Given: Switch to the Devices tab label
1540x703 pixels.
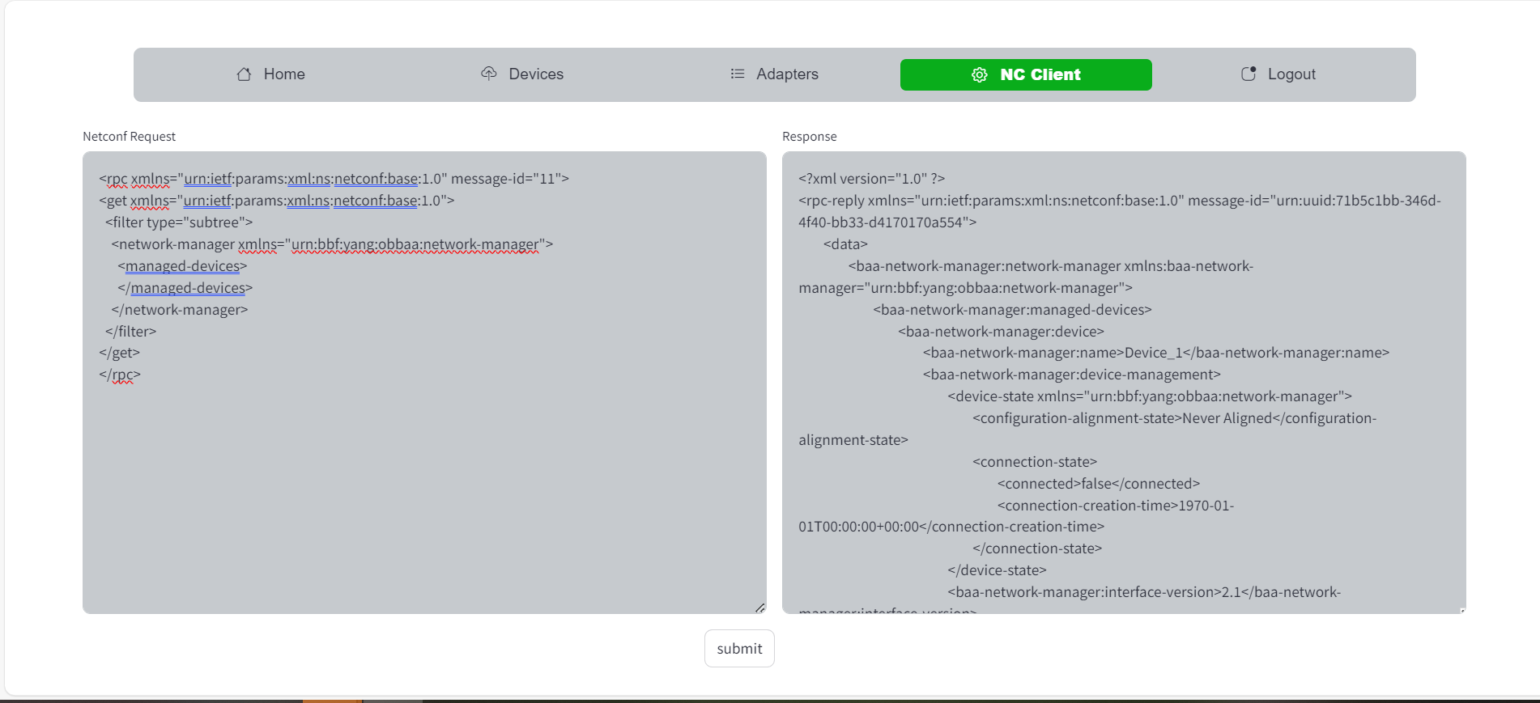Looking at the screenshot, I should click(x=536, y=74).
